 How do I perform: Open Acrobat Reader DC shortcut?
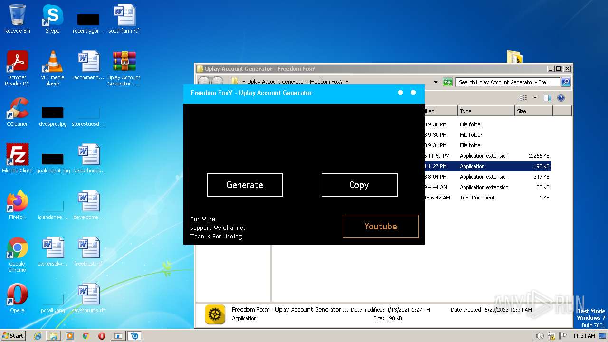point(17,69)
